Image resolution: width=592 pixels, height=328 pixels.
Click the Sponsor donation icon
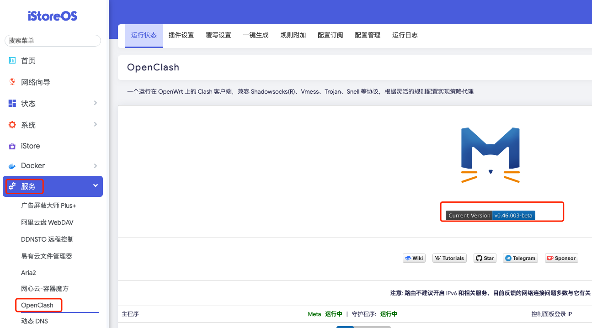coord(550,258)
